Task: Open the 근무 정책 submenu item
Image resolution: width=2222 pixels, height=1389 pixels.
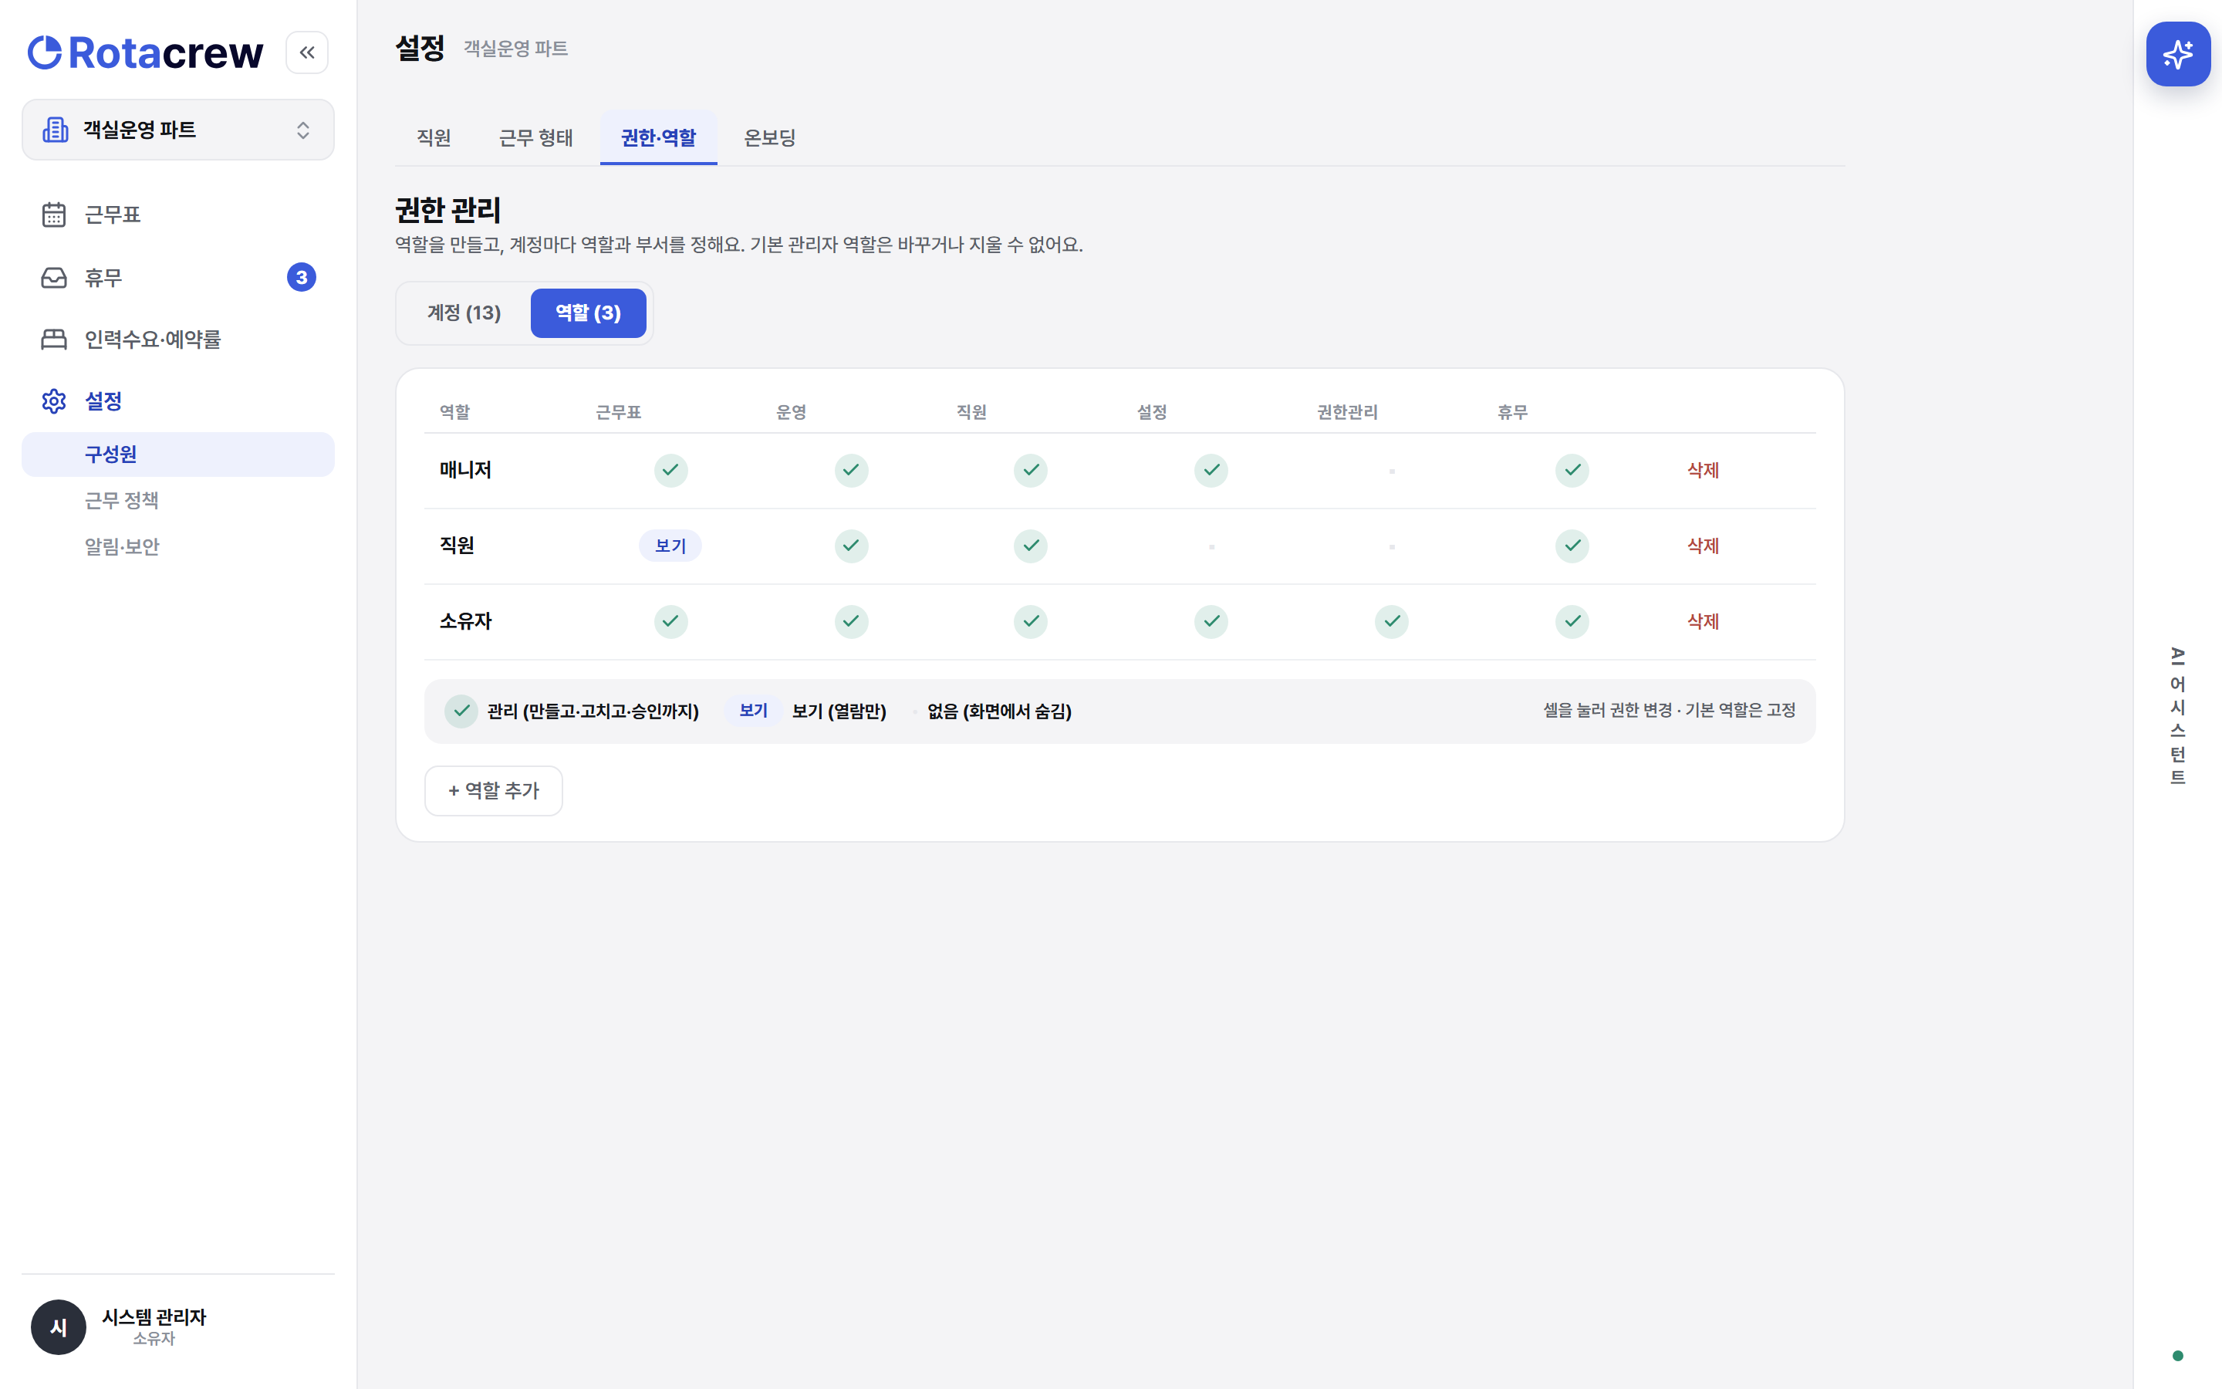Action: [x=178, y=500]
